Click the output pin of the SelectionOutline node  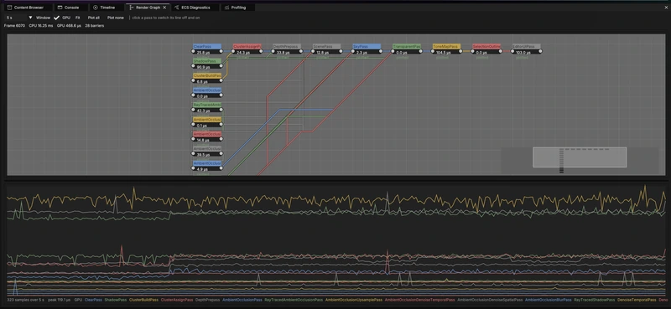click(501, 51)
